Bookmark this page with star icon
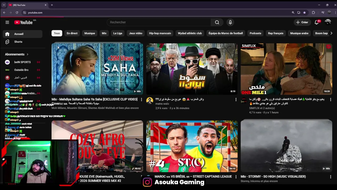Screen dimensions: 337x190 304,12
